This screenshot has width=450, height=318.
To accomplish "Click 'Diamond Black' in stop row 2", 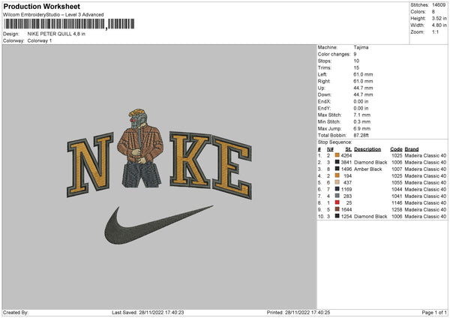I will (x=370, y=163).
